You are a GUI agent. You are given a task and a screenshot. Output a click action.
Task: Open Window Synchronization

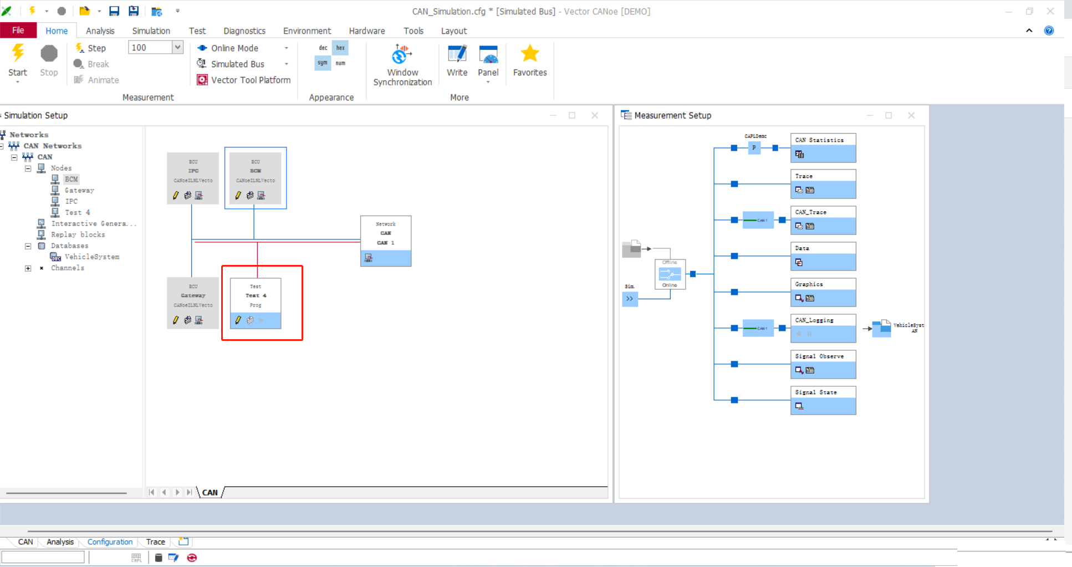tap(402, 65)
